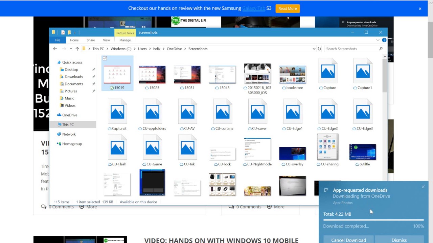Select the Picture Tools contextual tab

125,33
